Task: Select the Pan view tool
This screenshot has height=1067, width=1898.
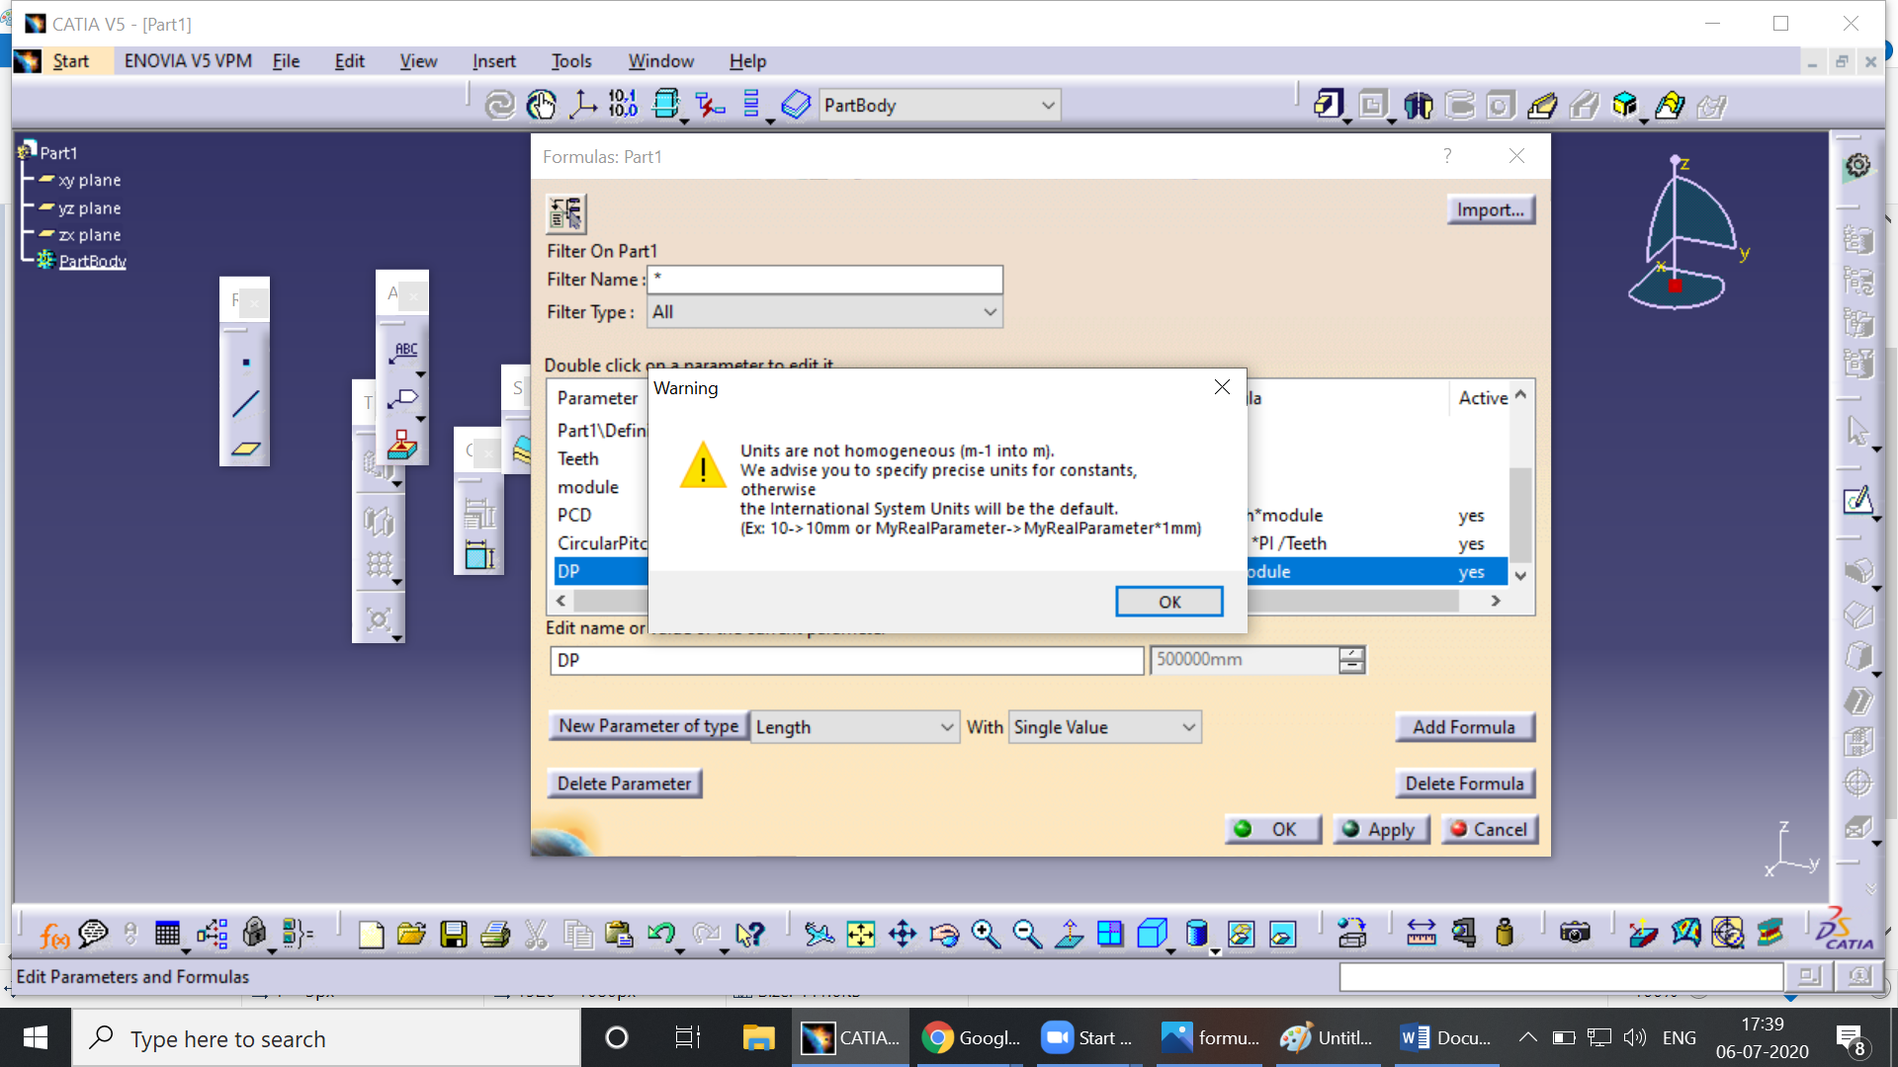Action: click(903, 934)
